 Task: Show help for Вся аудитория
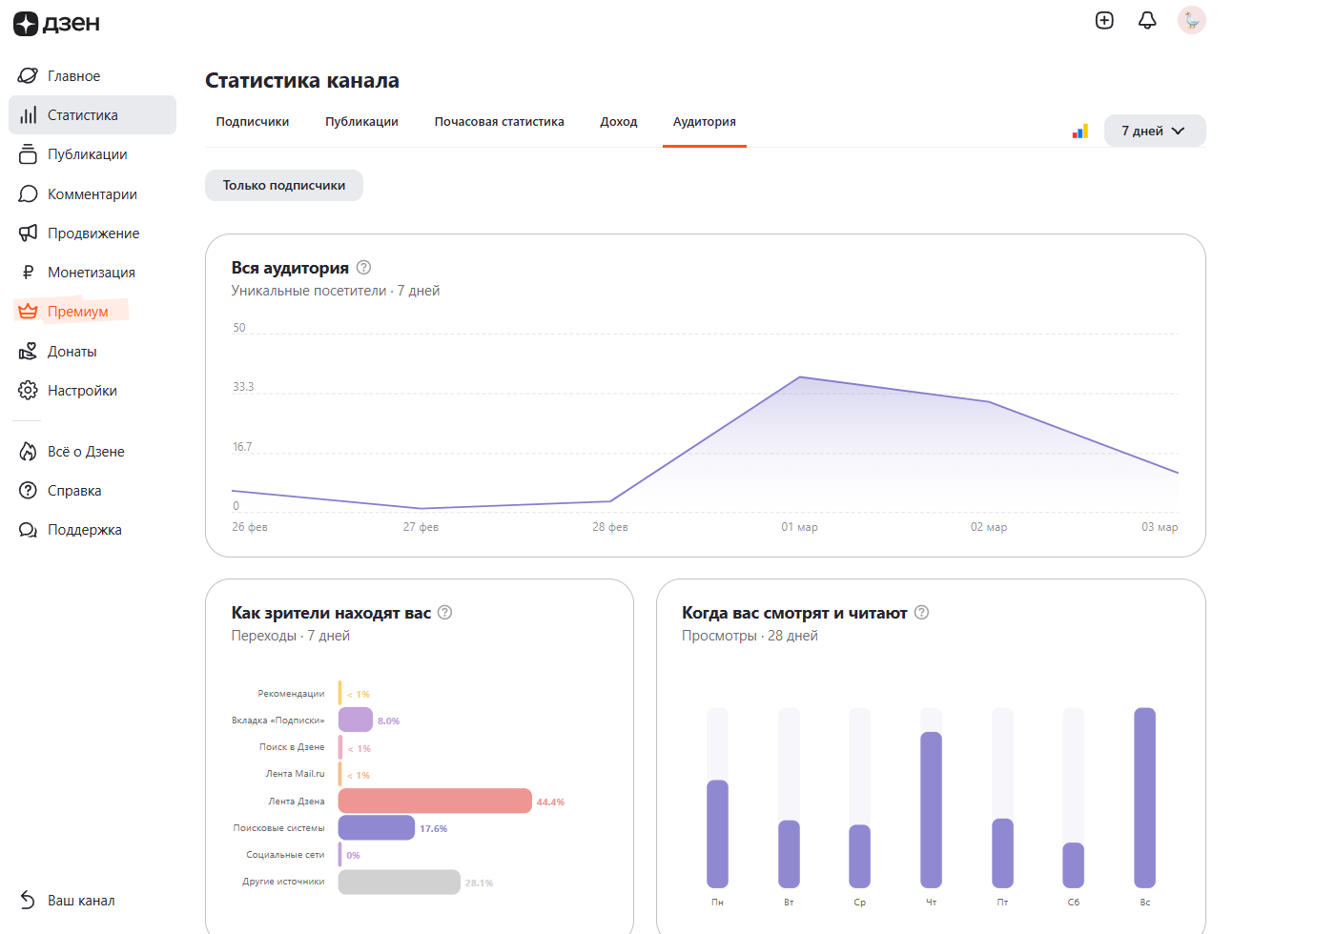point(363,268)
